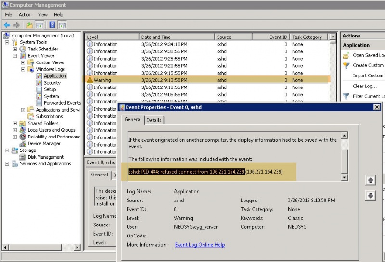Open the Action menu
This screenshot has height=262, width=385.
[25, 15]
